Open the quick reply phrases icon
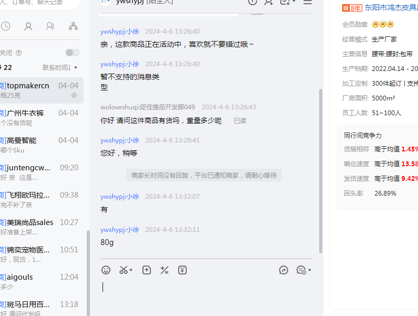 tap(301, 270)
